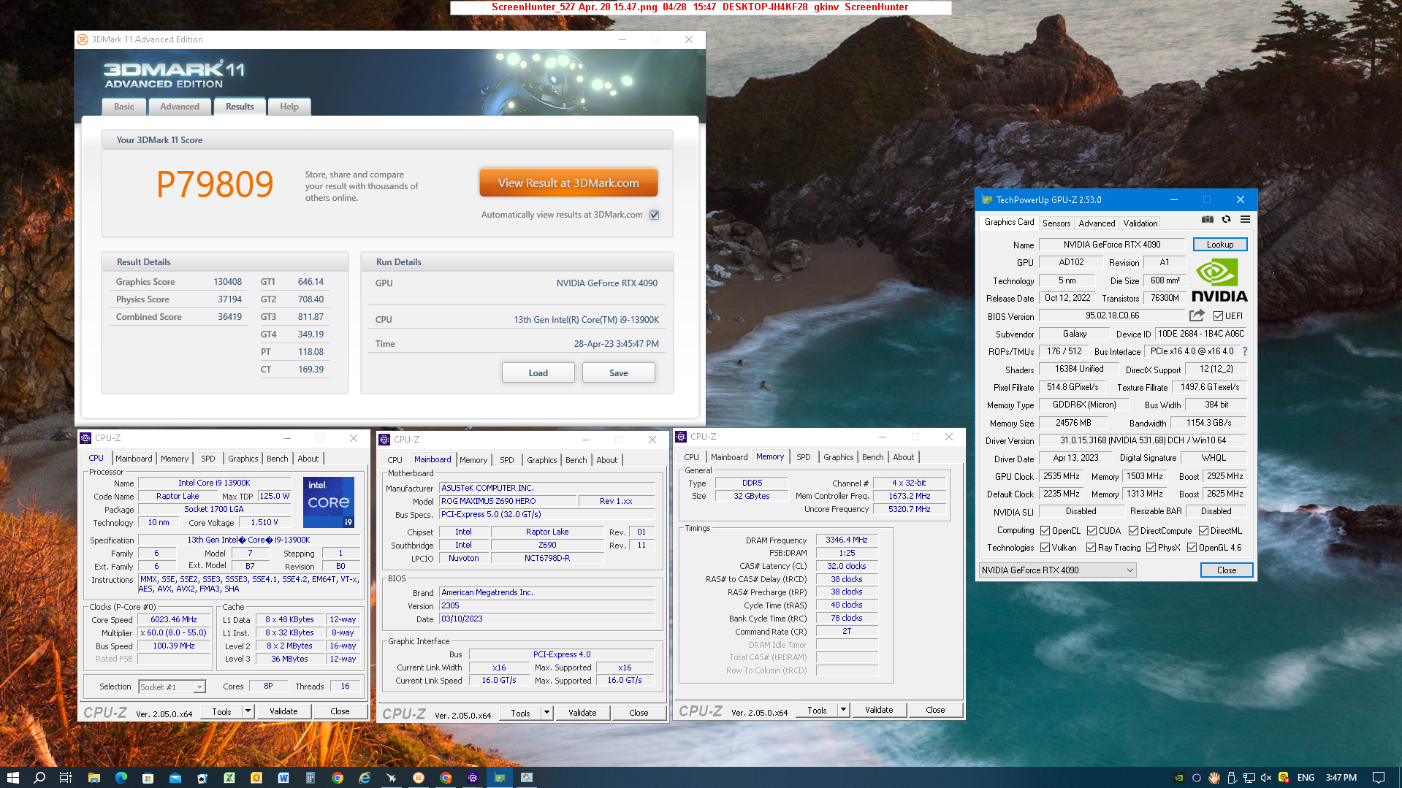
Task: Open Excel from the taskbar
Action: 229,777
